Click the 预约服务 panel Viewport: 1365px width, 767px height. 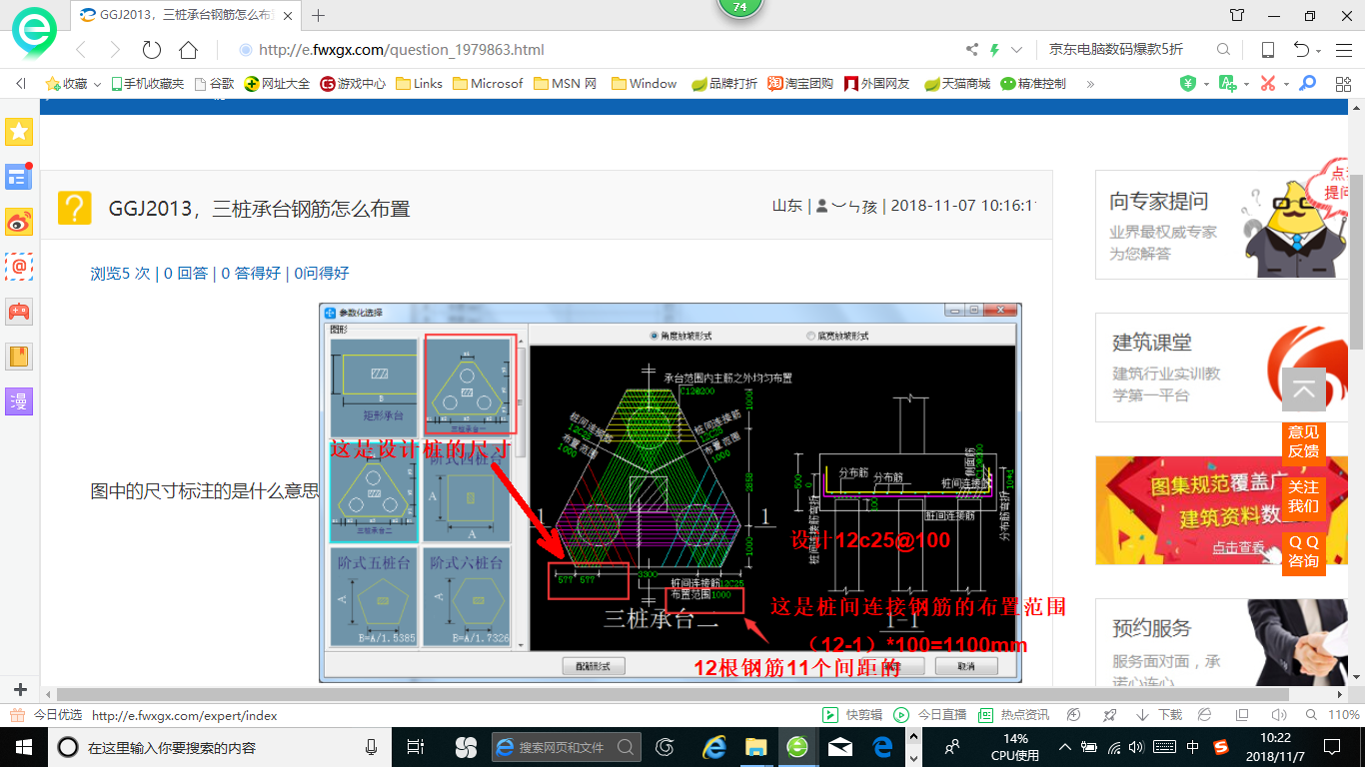1222,643
